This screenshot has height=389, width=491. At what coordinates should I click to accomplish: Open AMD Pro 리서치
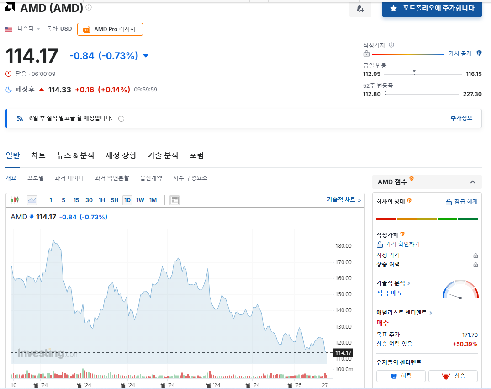tap(110, 29)
